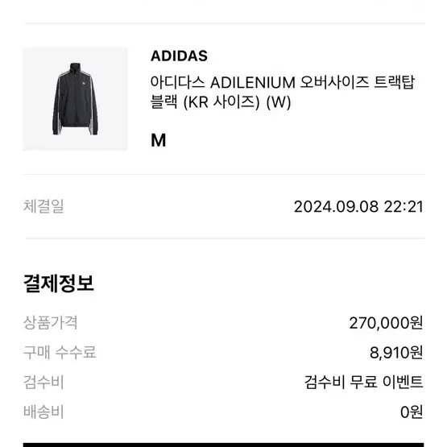Select the size M label

[158, 140]
